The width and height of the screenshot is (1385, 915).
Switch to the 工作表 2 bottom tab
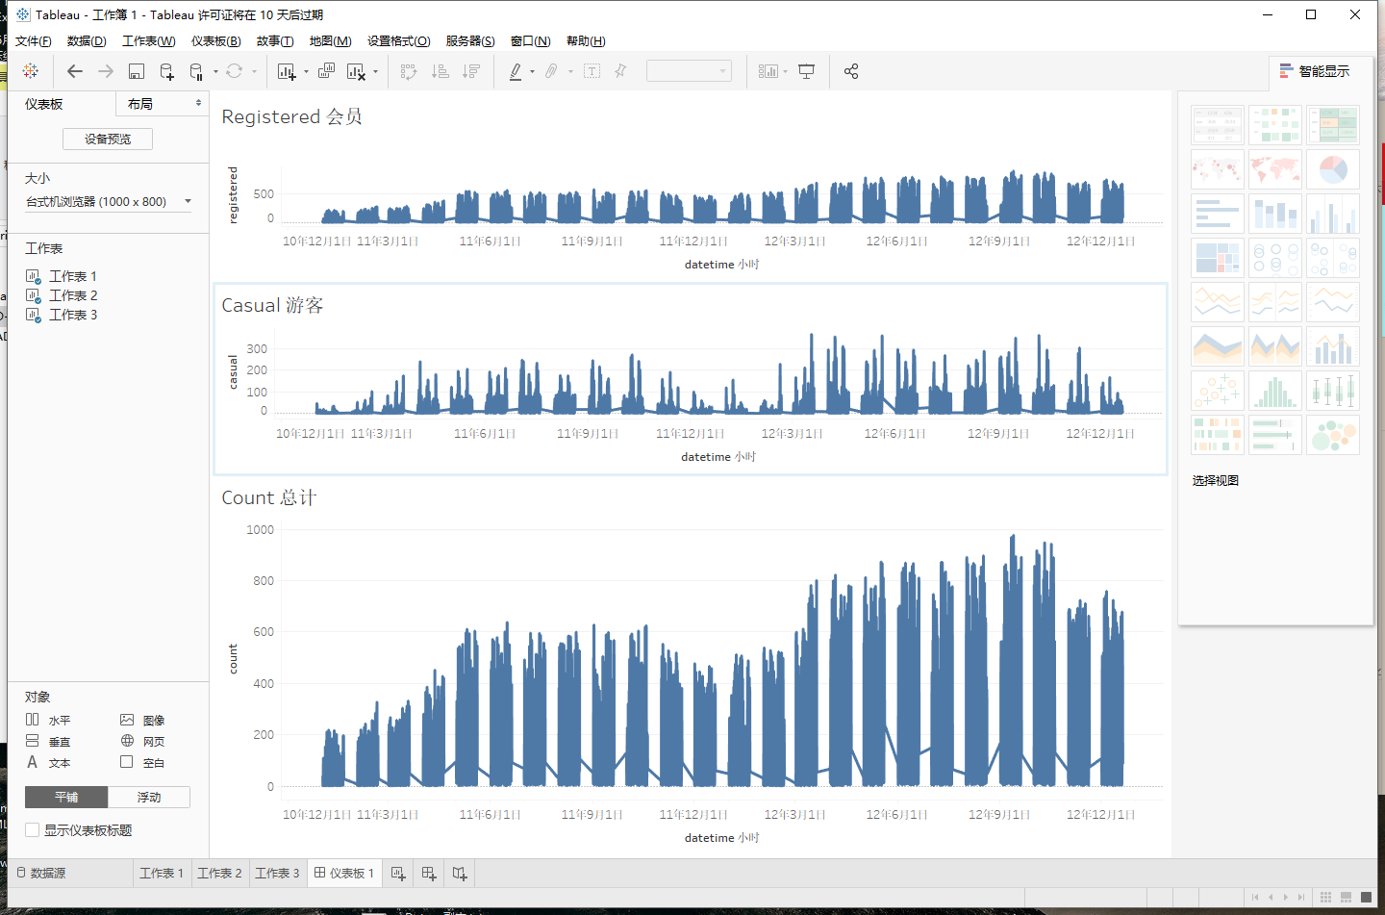(x=219, y=873)
